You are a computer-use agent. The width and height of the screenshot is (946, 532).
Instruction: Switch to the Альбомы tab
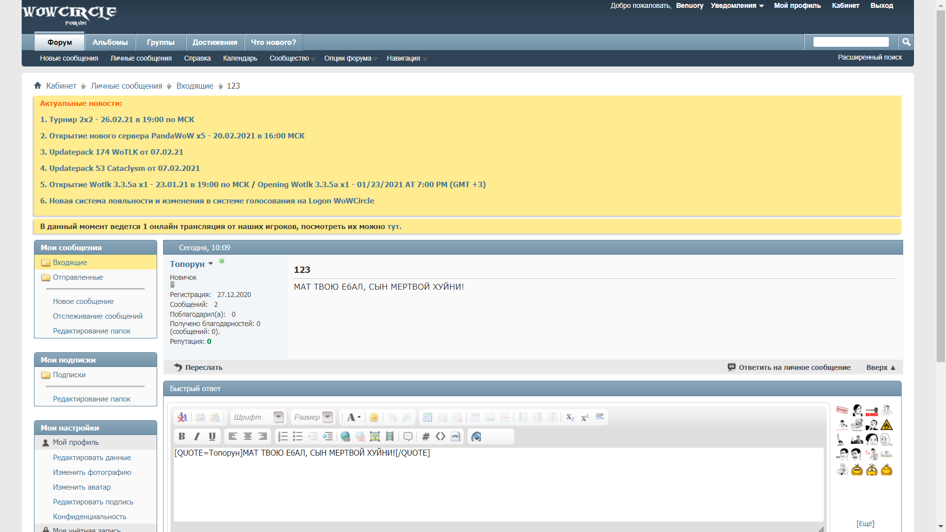(110, 42)
